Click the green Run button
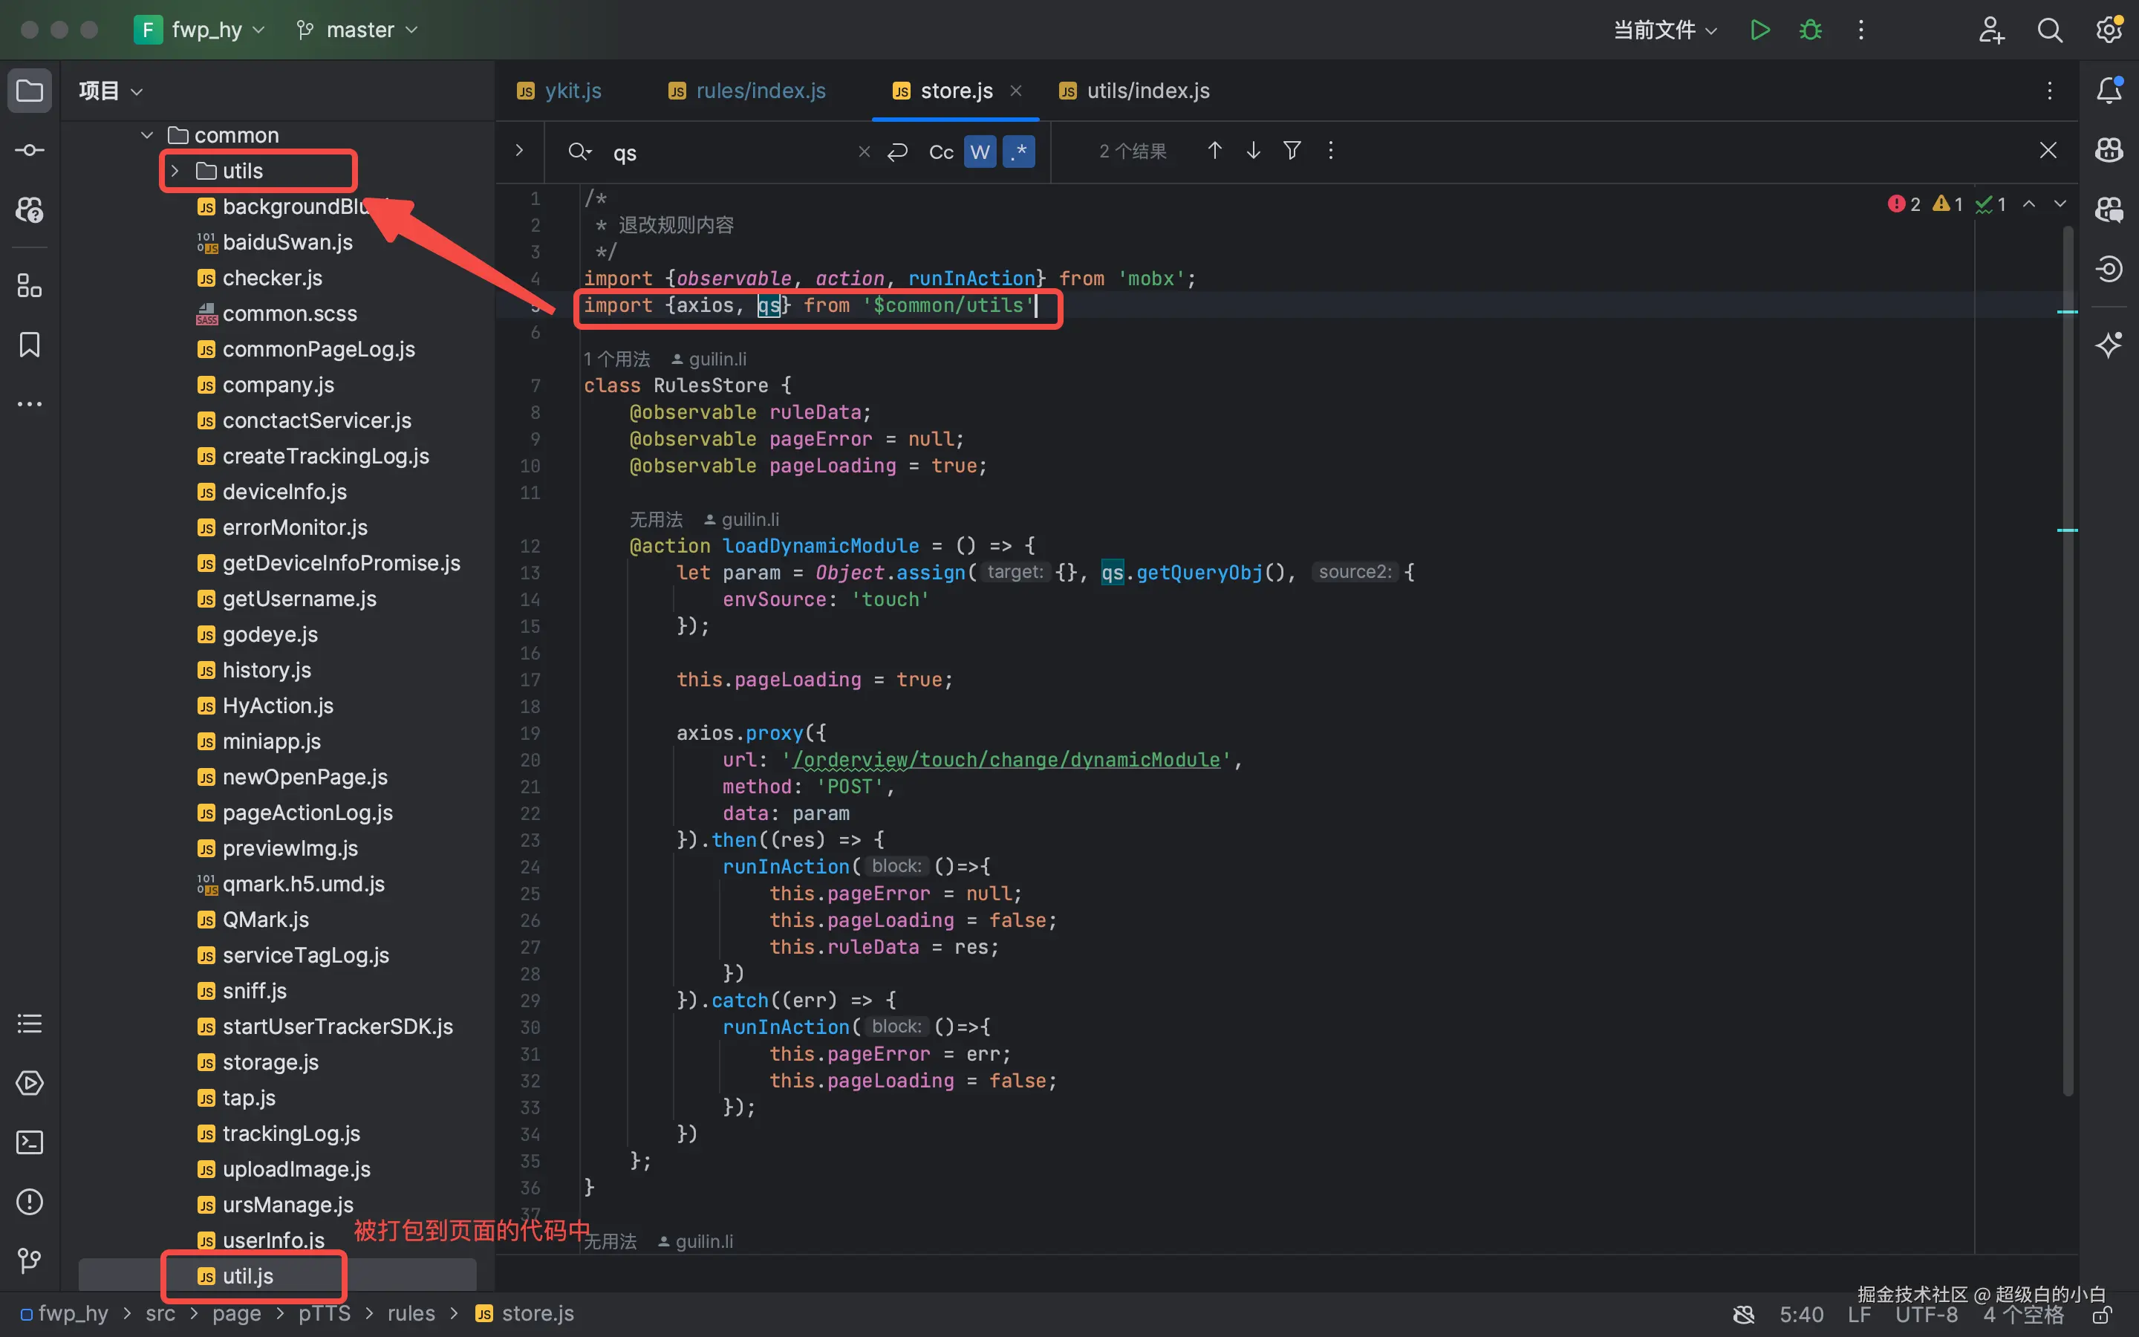 (x=1759, y=30)
